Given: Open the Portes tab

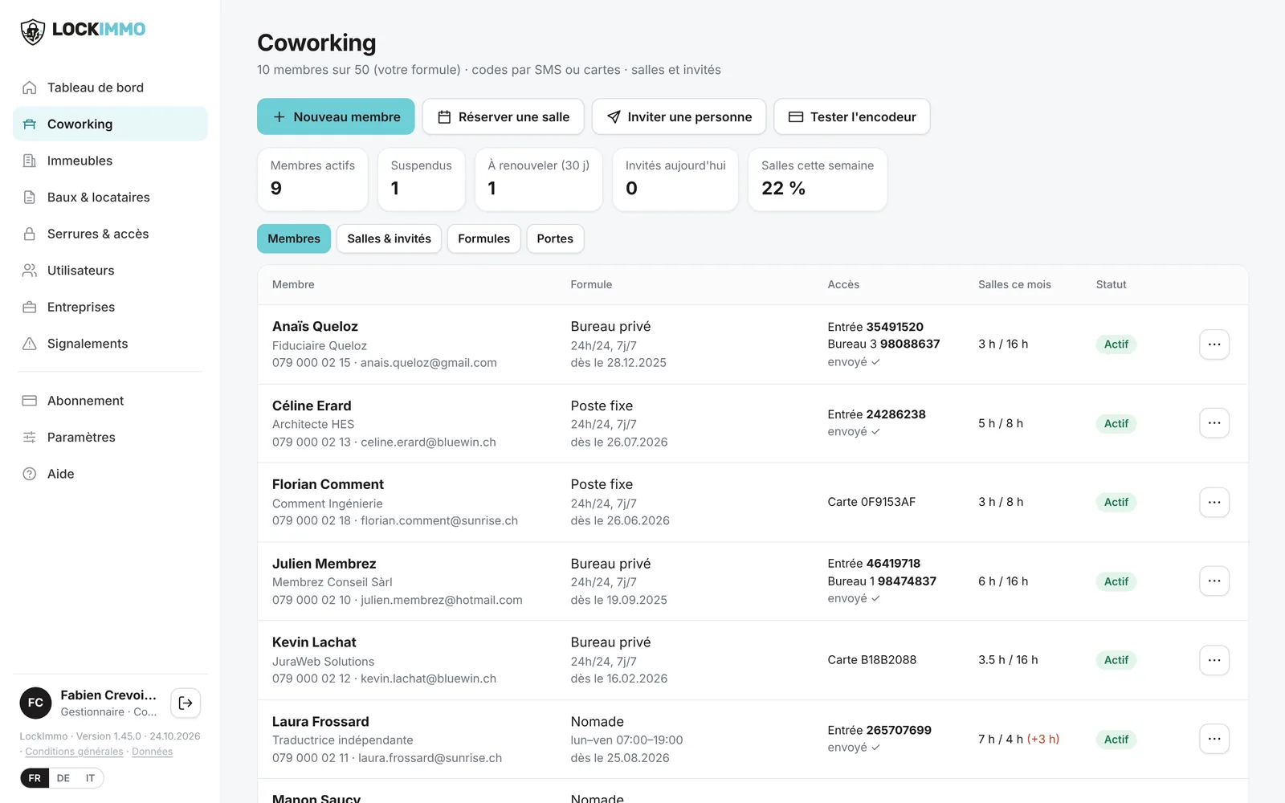Looking at the screenshot, I should (555, 238).
